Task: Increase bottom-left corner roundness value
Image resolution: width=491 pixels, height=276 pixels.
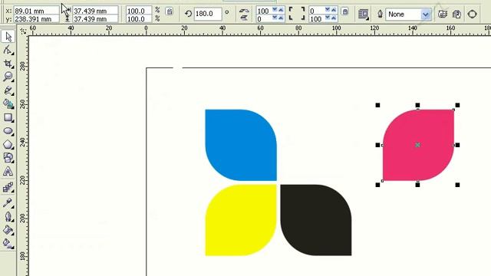Action: coord(281,18)
